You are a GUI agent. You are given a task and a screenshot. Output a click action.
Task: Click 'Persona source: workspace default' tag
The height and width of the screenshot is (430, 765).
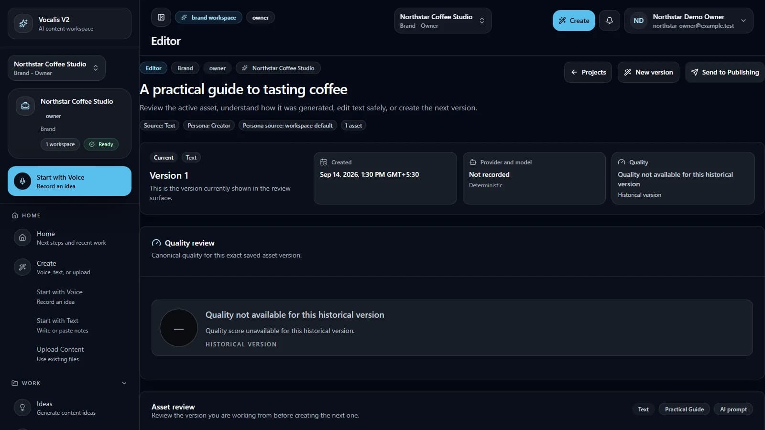click(288, 125)
